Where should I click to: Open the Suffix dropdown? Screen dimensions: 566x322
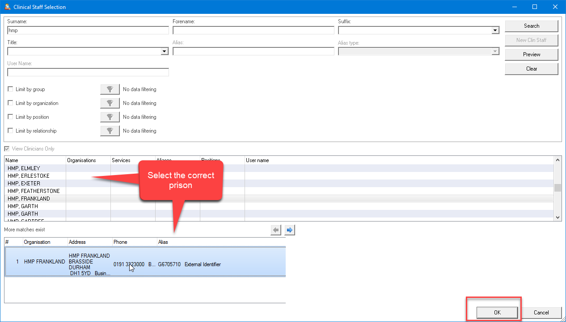495,30
